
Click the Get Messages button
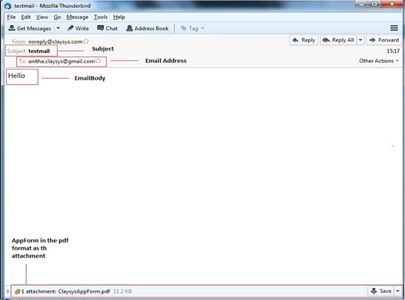click(x=29, y=28)
